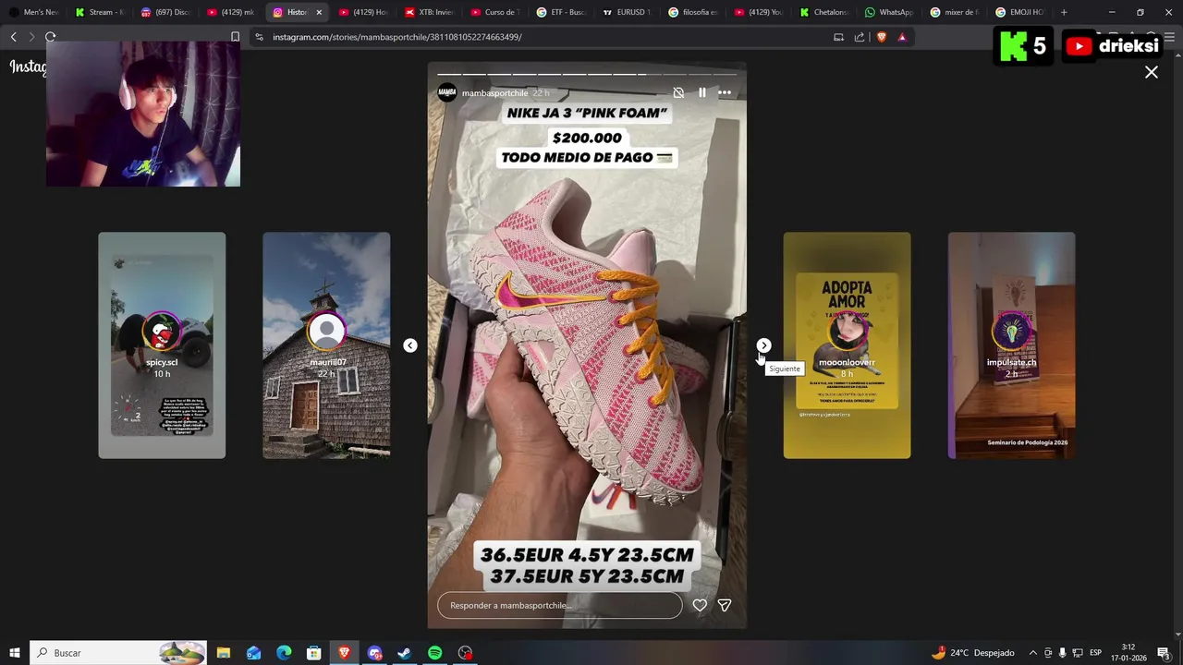Open the story three-dots options menu
Image resolution: width=1183 pixels, height=665 pixels.
[x=725, y=92]
